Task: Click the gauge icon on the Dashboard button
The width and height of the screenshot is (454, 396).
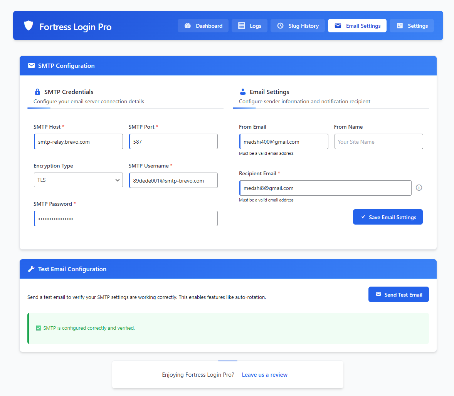Action: [188, 25]
